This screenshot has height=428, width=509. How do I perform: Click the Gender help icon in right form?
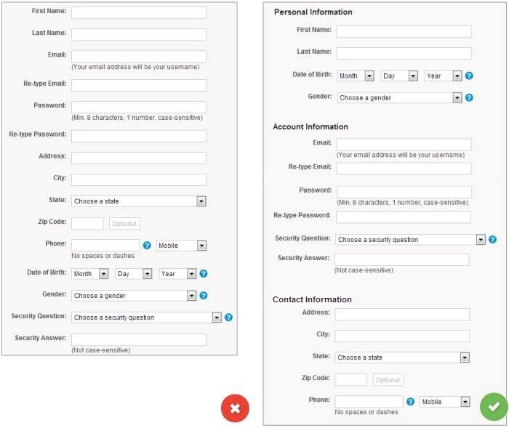pyautogui.click(x=469, y=97)
